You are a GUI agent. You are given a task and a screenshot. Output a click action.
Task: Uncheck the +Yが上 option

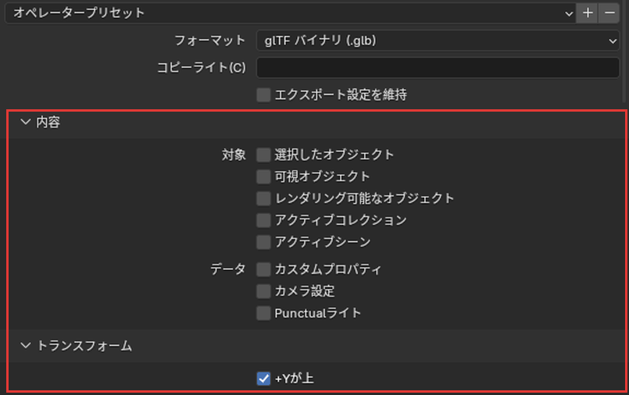click(x=263, y=378)
